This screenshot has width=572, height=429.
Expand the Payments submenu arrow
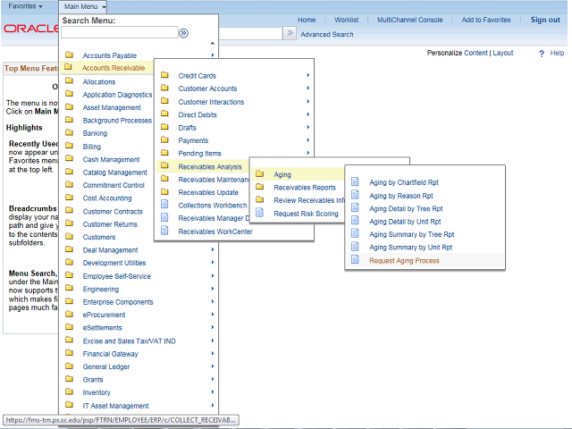(308, 140)
